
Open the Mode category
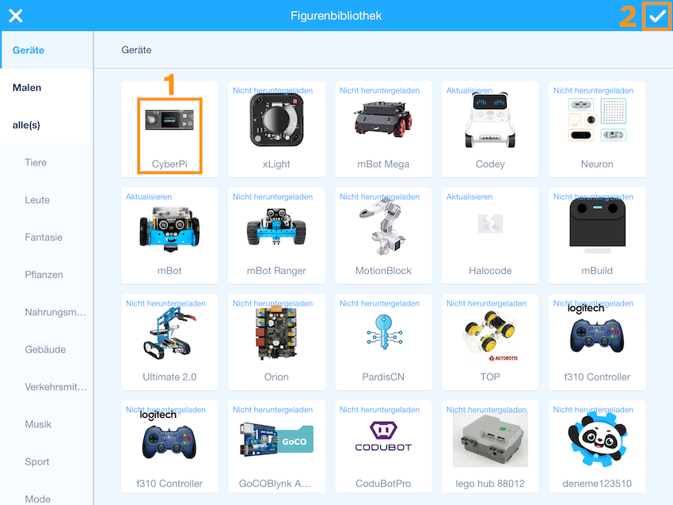tap(37, 499)
